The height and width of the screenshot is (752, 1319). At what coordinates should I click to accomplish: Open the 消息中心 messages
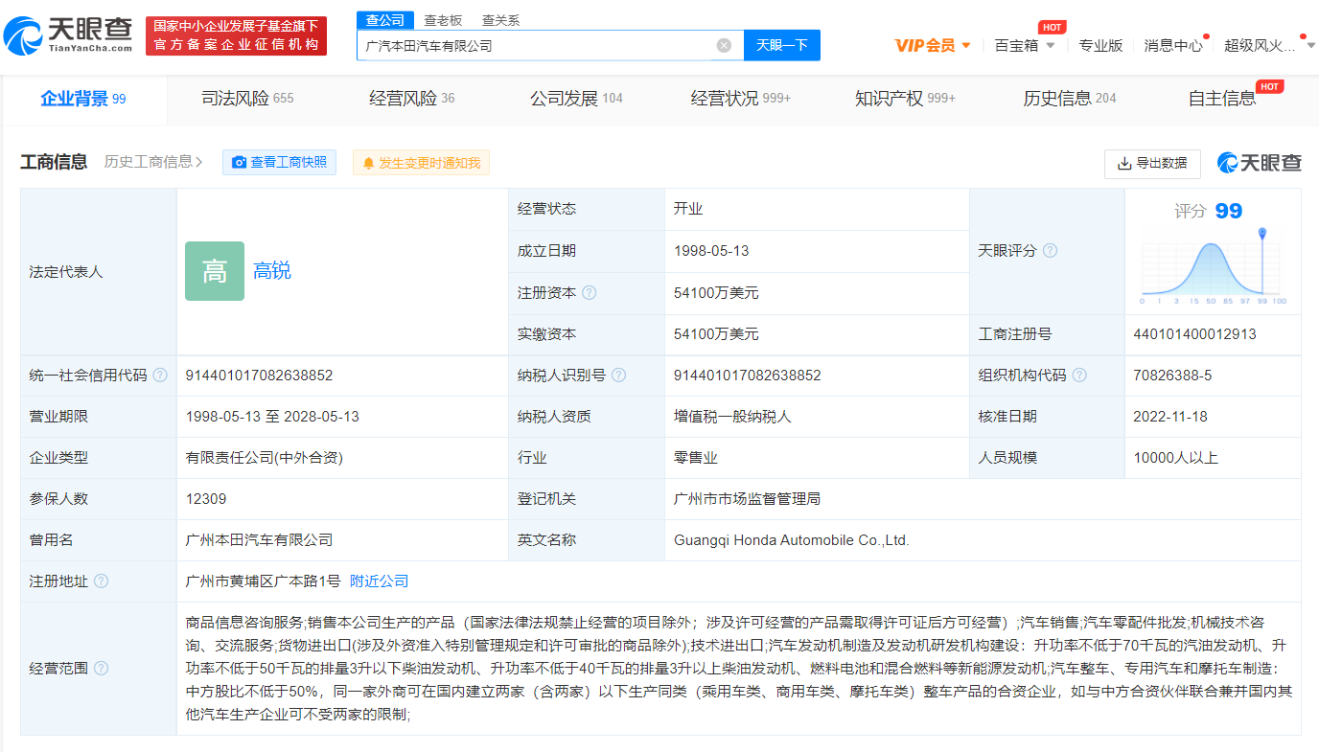[1173, 45]
